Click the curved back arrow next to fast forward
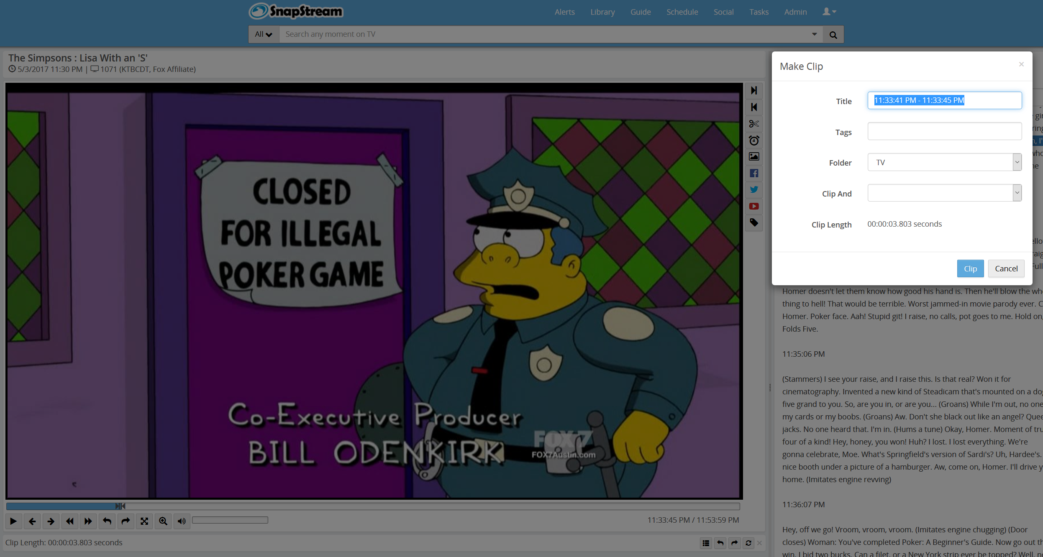 click(x=107, y=521)
